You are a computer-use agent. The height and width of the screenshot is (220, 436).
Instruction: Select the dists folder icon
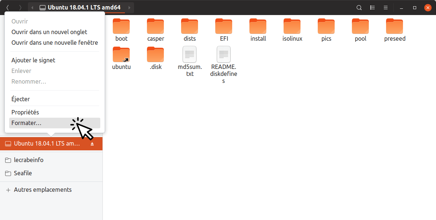[190, 26]
